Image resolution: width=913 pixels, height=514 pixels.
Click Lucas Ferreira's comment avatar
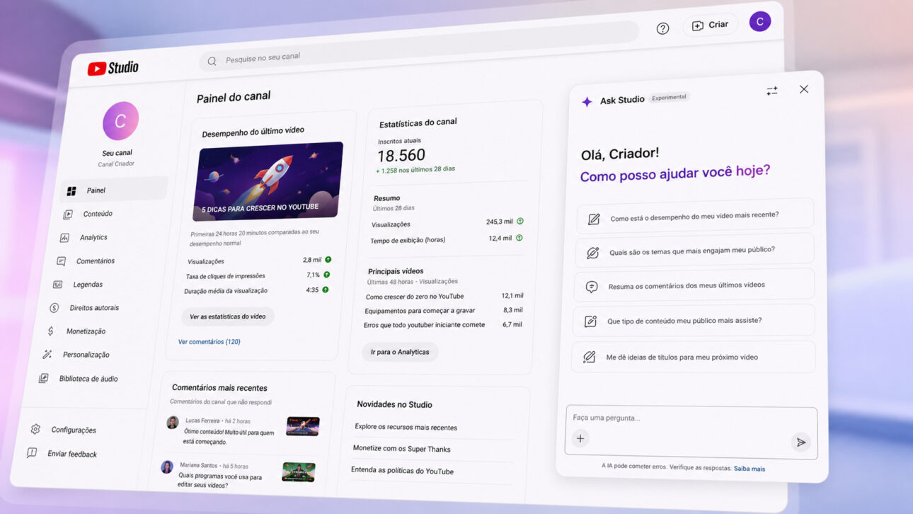[173, 423]
